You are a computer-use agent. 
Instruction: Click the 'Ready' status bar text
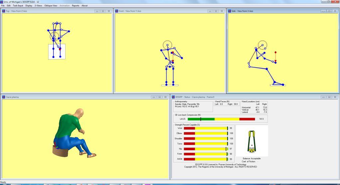pyautogui.click(x=3, y=182)
